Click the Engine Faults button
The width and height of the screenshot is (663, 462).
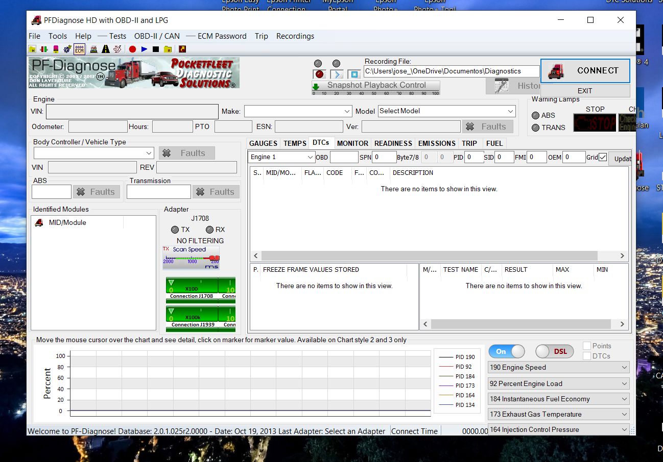click(487, 126)
